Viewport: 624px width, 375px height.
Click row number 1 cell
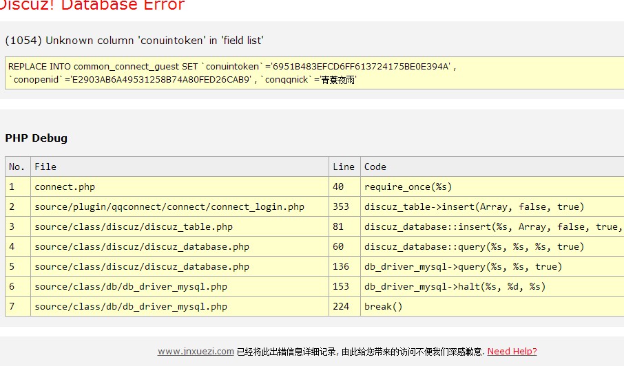[x=18, y=186]
